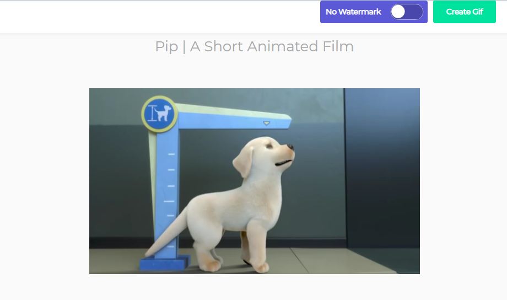Click the bottom tick mark on the ruler post
The height and width of the screenshot is (300, 507).
coord(171,247)
